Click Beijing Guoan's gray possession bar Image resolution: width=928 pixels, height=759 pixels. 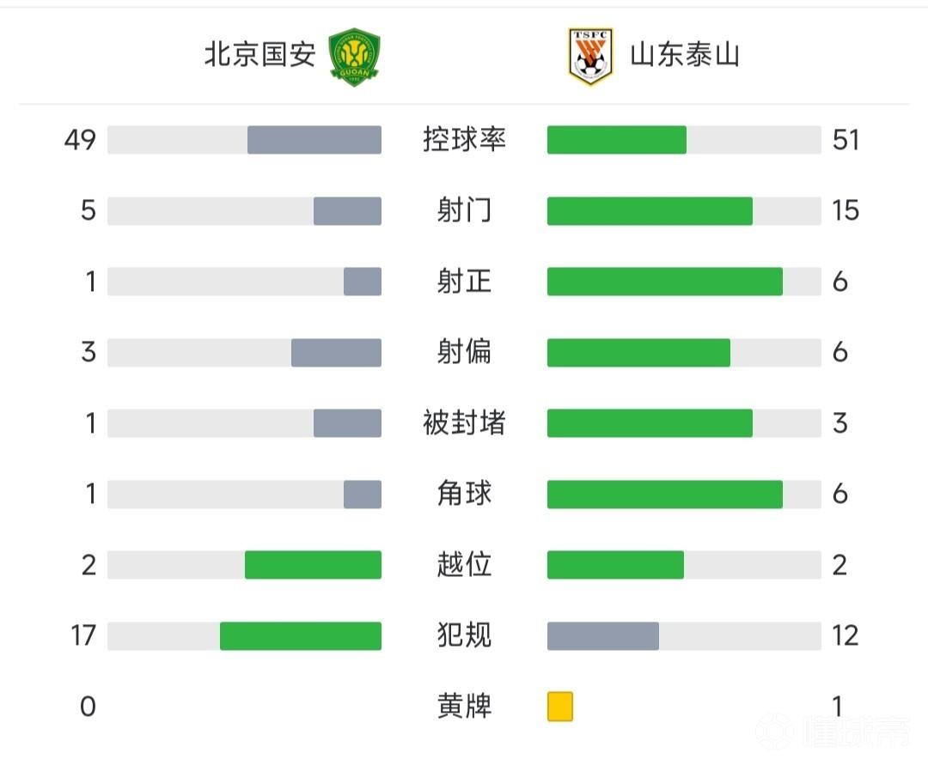point(314,140)
